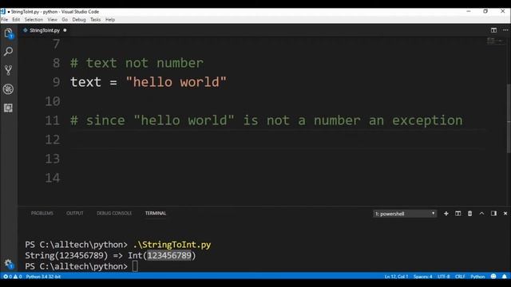This screenshot has width=511, height=287.
Task: Open the Edit menu
Action: 16,19
